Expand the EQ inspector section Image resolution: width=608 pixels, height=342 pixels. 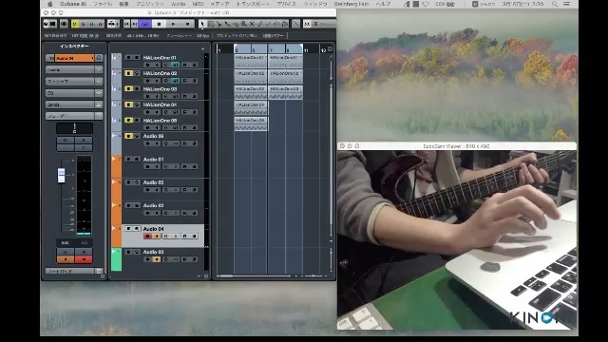[74, 93]
